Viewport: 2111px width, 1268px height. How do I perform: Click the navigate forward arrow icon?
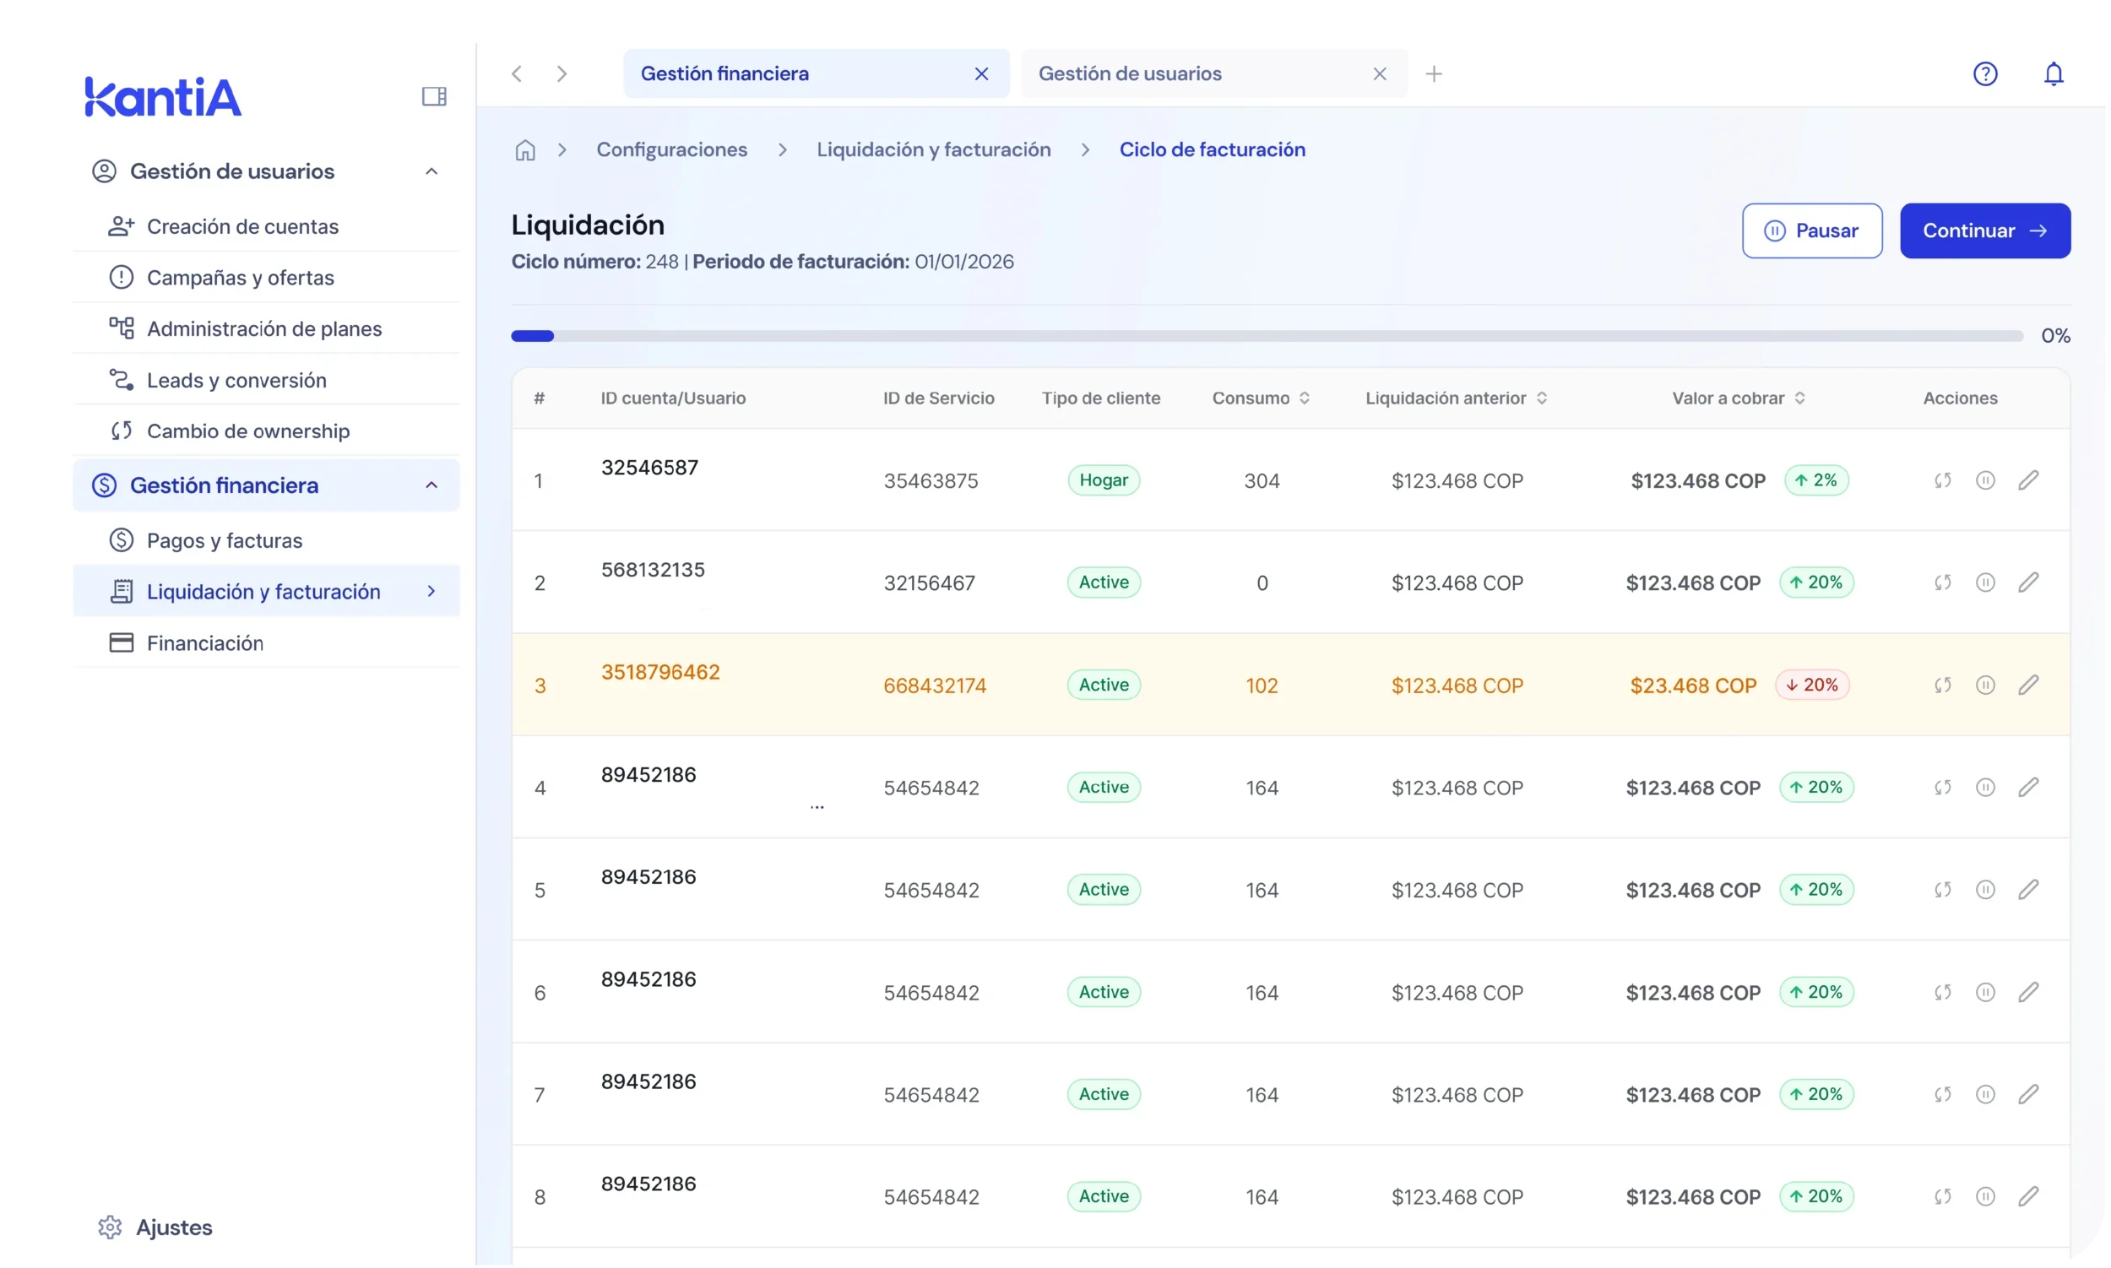562,74
